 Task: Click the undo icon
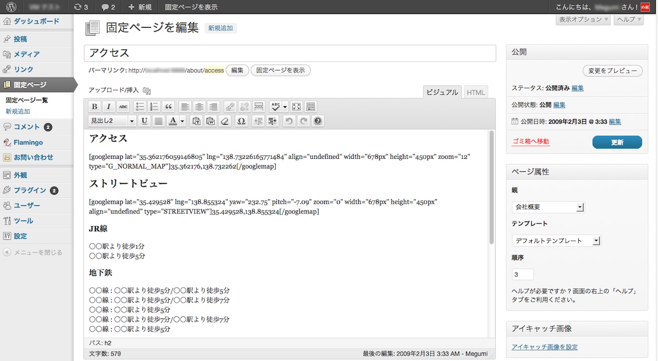(289, 121)
